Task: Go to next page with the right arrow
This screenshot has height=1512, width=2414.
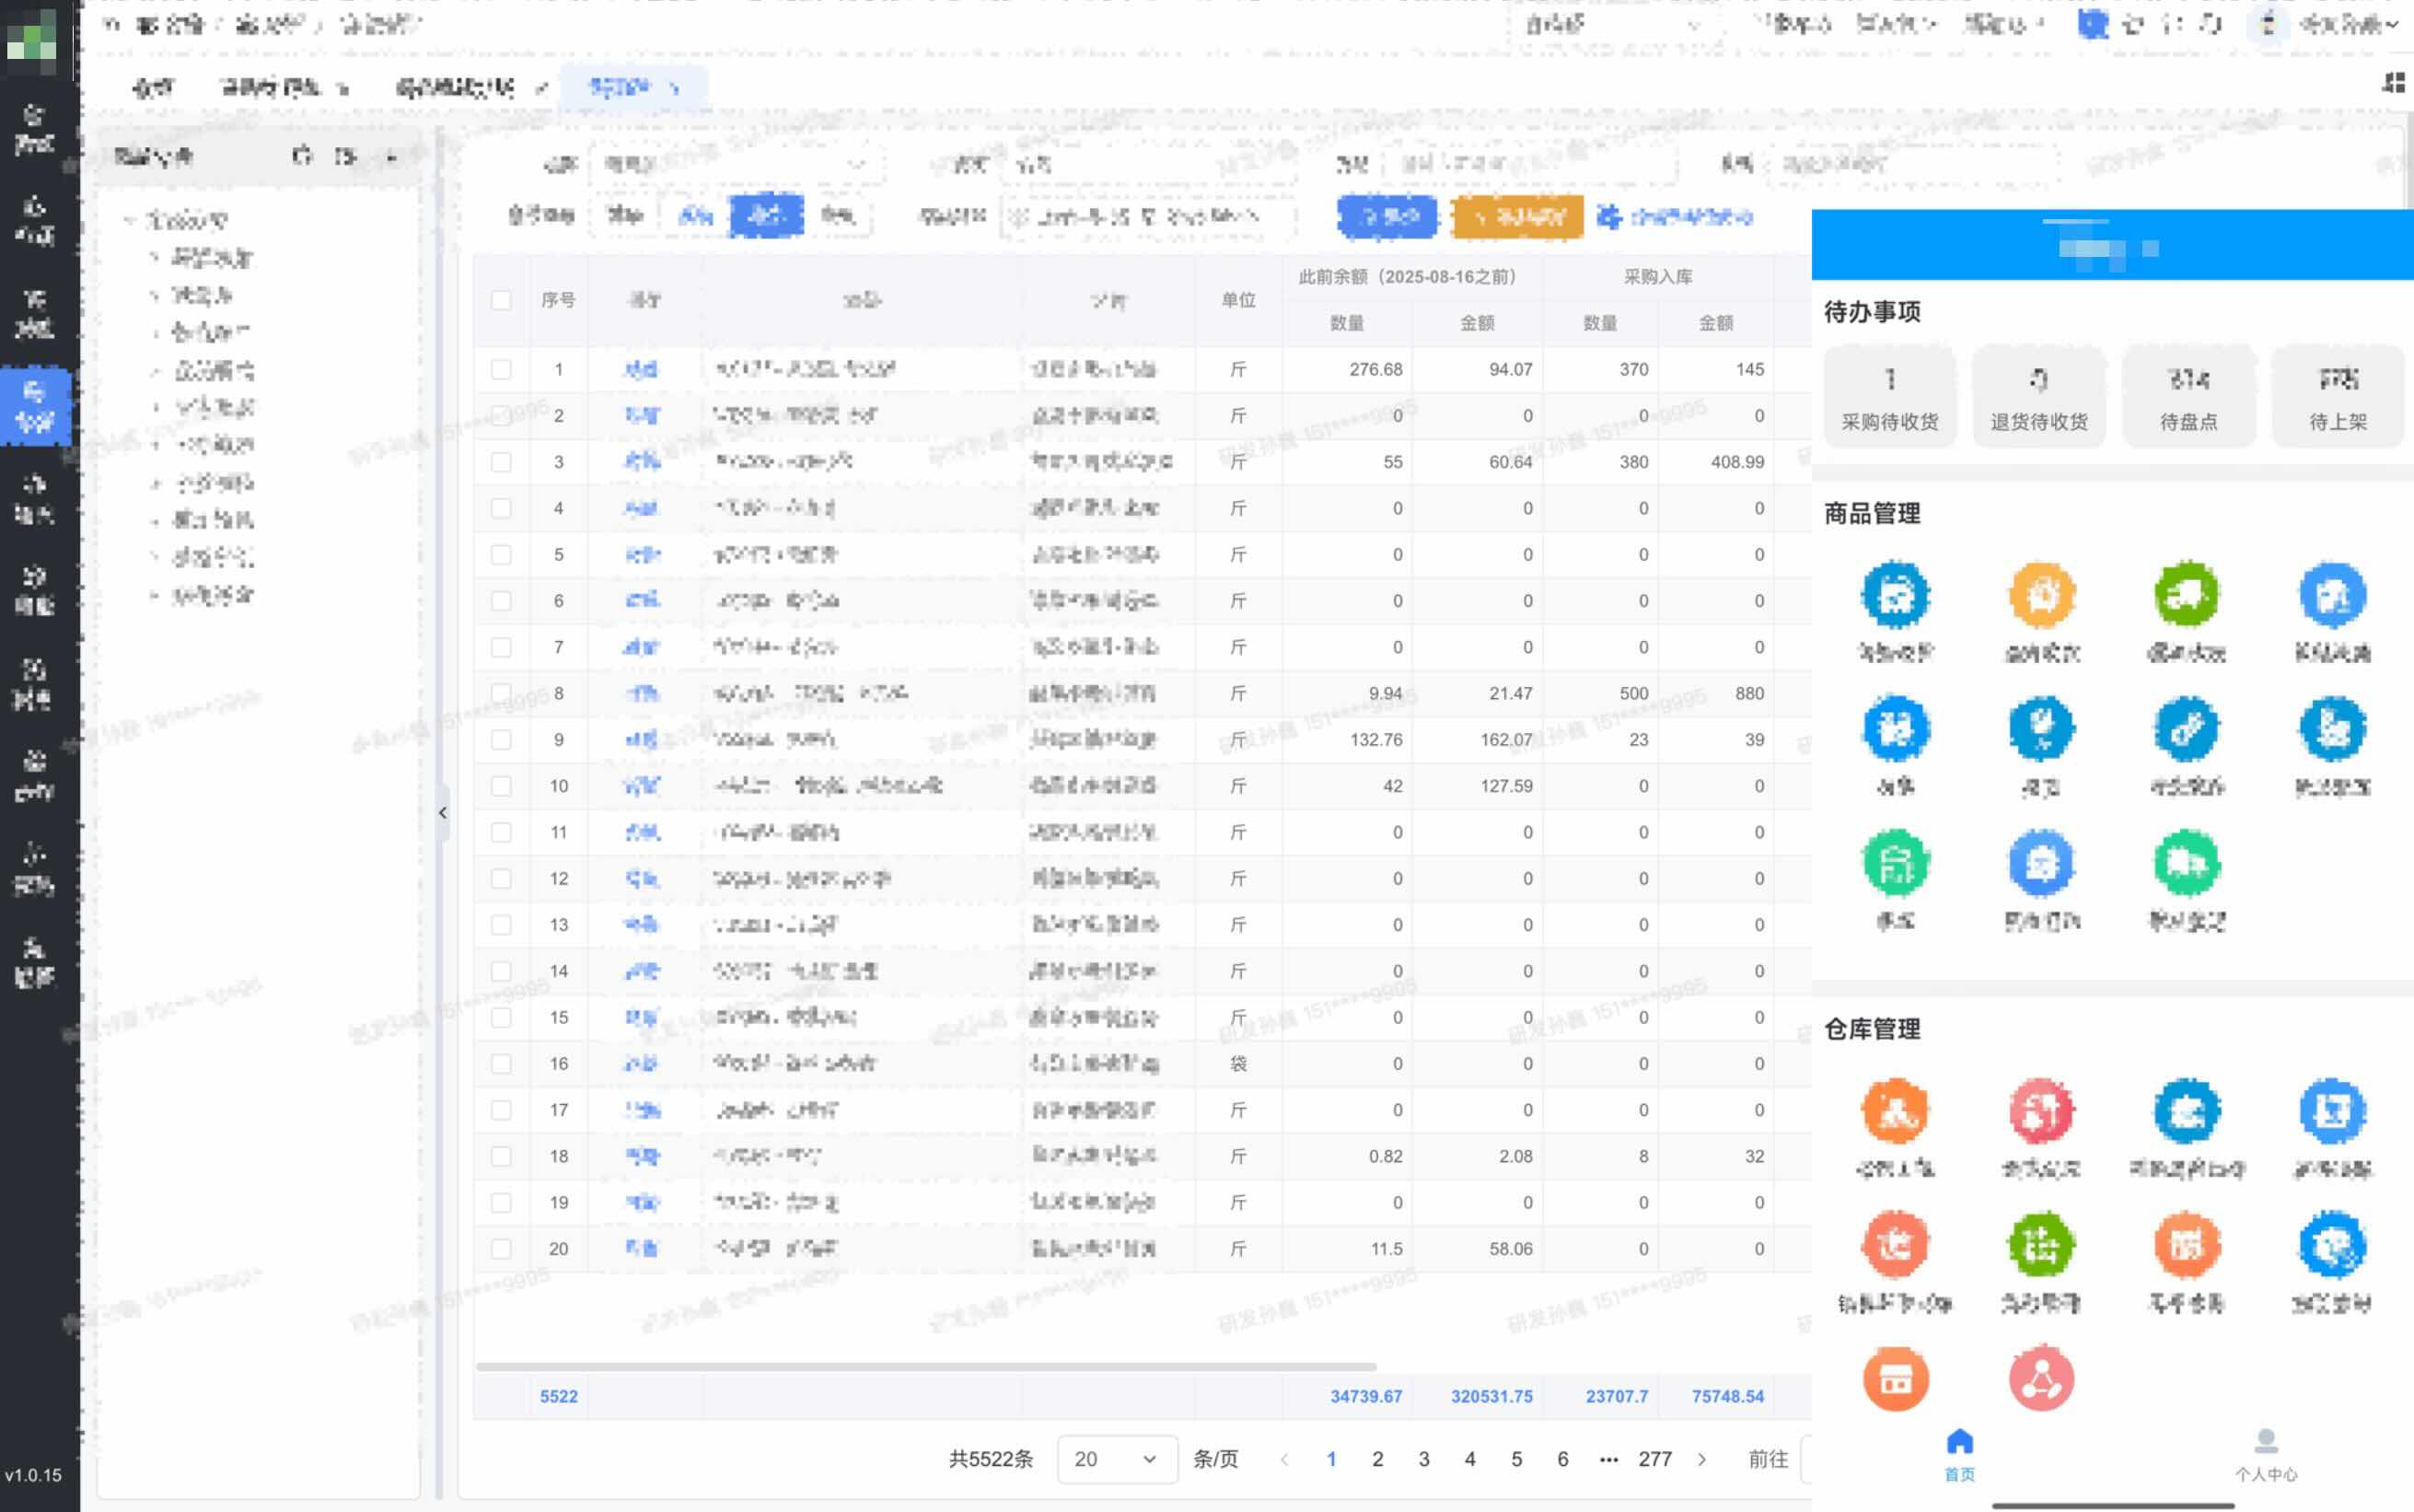Action: pyautogui.click(x=1702, y=1460)
